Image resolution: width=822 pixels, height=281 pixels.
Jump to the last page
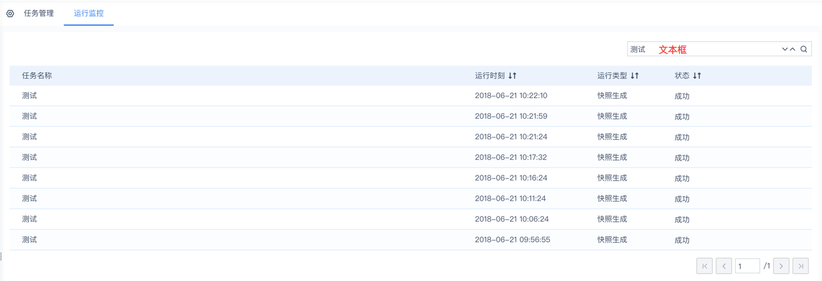coord(801,266)
